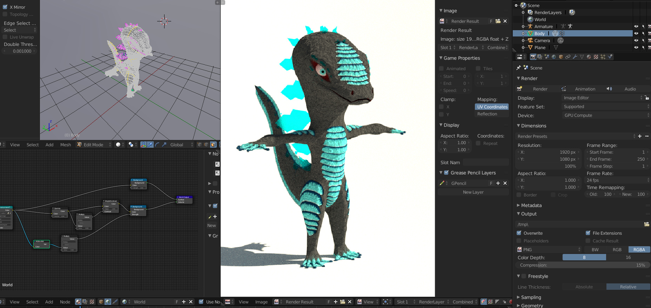Expand the Sampling panel
The image size is (651, 308).
click(x=531, y=297)
